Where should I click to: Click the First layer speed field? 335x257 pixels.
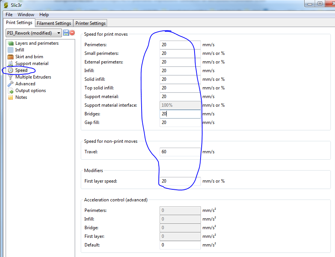tap(180, 181)
